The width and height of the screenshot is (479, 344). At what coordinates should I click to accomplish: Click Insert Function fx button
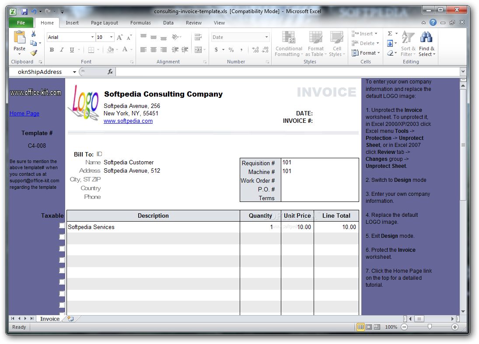(x=110, y=72)
